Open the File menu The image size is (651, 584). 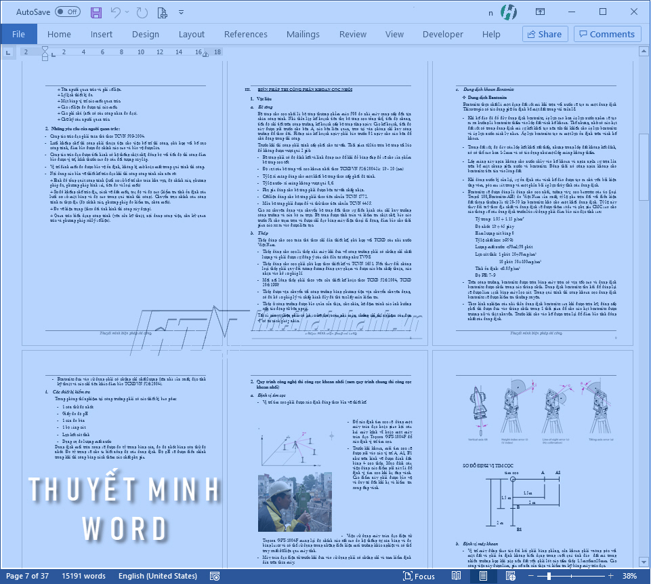[x=18, y=34]
